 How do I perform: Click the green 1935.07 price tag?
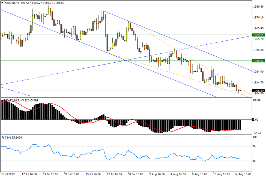pyautogui.click(x=258, y=61)
